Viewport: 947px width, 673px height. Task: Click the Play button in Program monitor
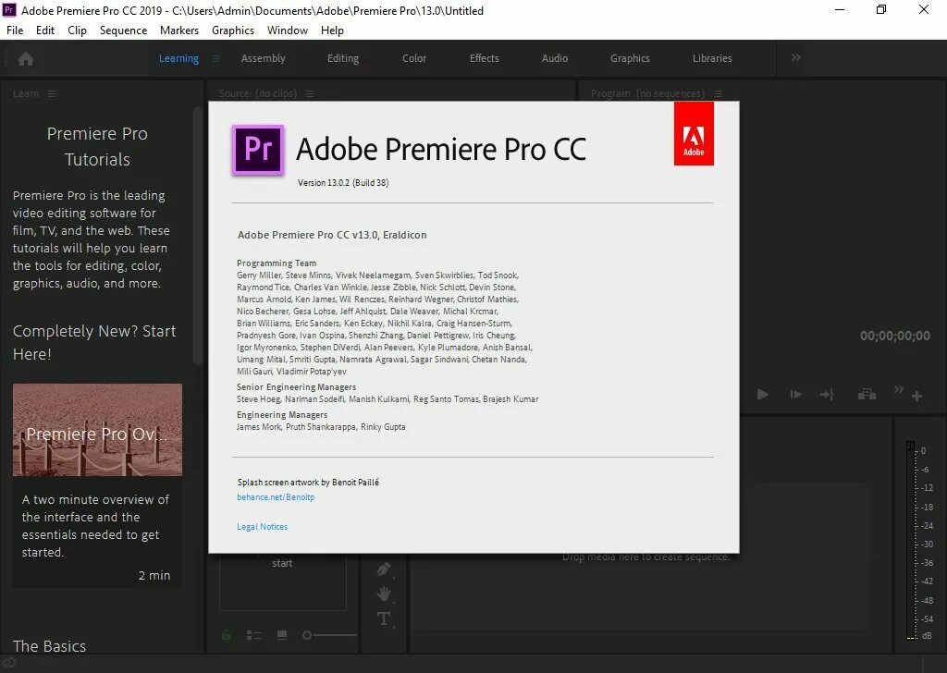[763, 394]
